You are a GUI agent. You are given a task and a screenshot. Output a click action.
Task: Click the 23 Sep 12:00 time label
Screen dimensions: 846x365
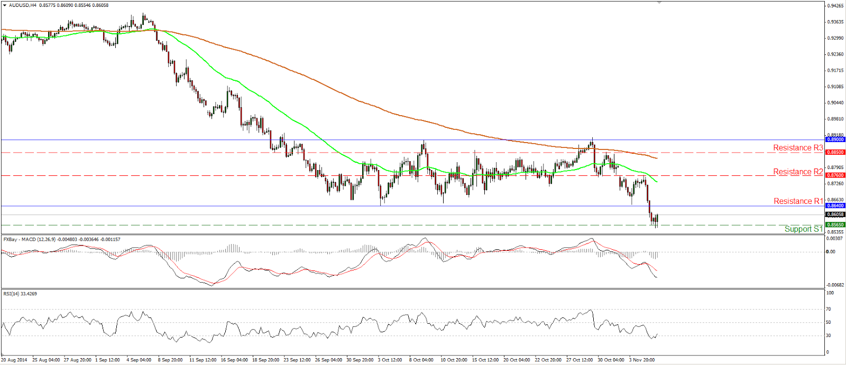point(297,360)
